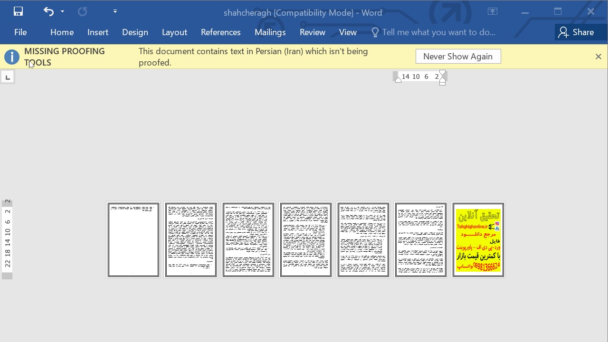Click the Redo/Repeat icon
This screenshot has height=342, width=608.
(82, 11)
